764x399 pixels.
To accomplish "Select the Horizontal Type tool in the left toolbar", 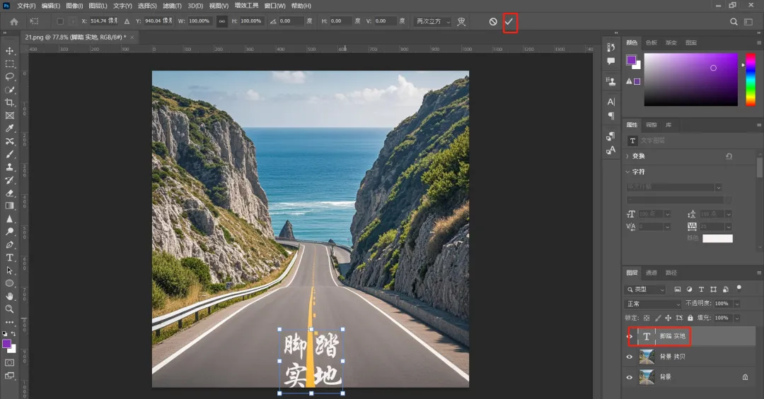I will 10,258.
